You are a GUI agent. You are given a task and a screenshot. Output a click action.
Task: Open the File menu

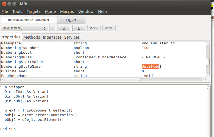[5, 12]
